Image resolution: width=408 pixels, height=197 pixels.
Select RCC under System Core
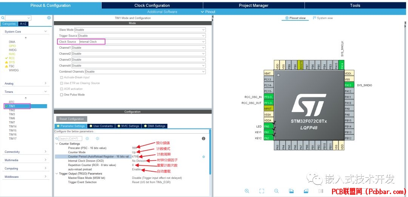click(x=12, y=58)
